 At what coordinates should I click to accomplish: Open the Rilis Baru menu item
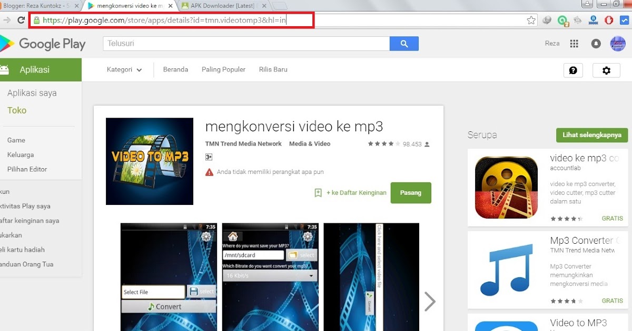tap(273, 69)
